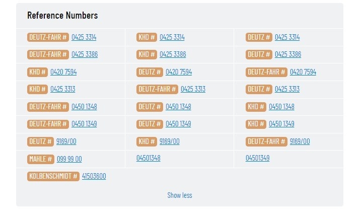Screen dimensions: 362x220
Task: Click MAHLE reference 099 99 00
Action: [x=69, y=159]
